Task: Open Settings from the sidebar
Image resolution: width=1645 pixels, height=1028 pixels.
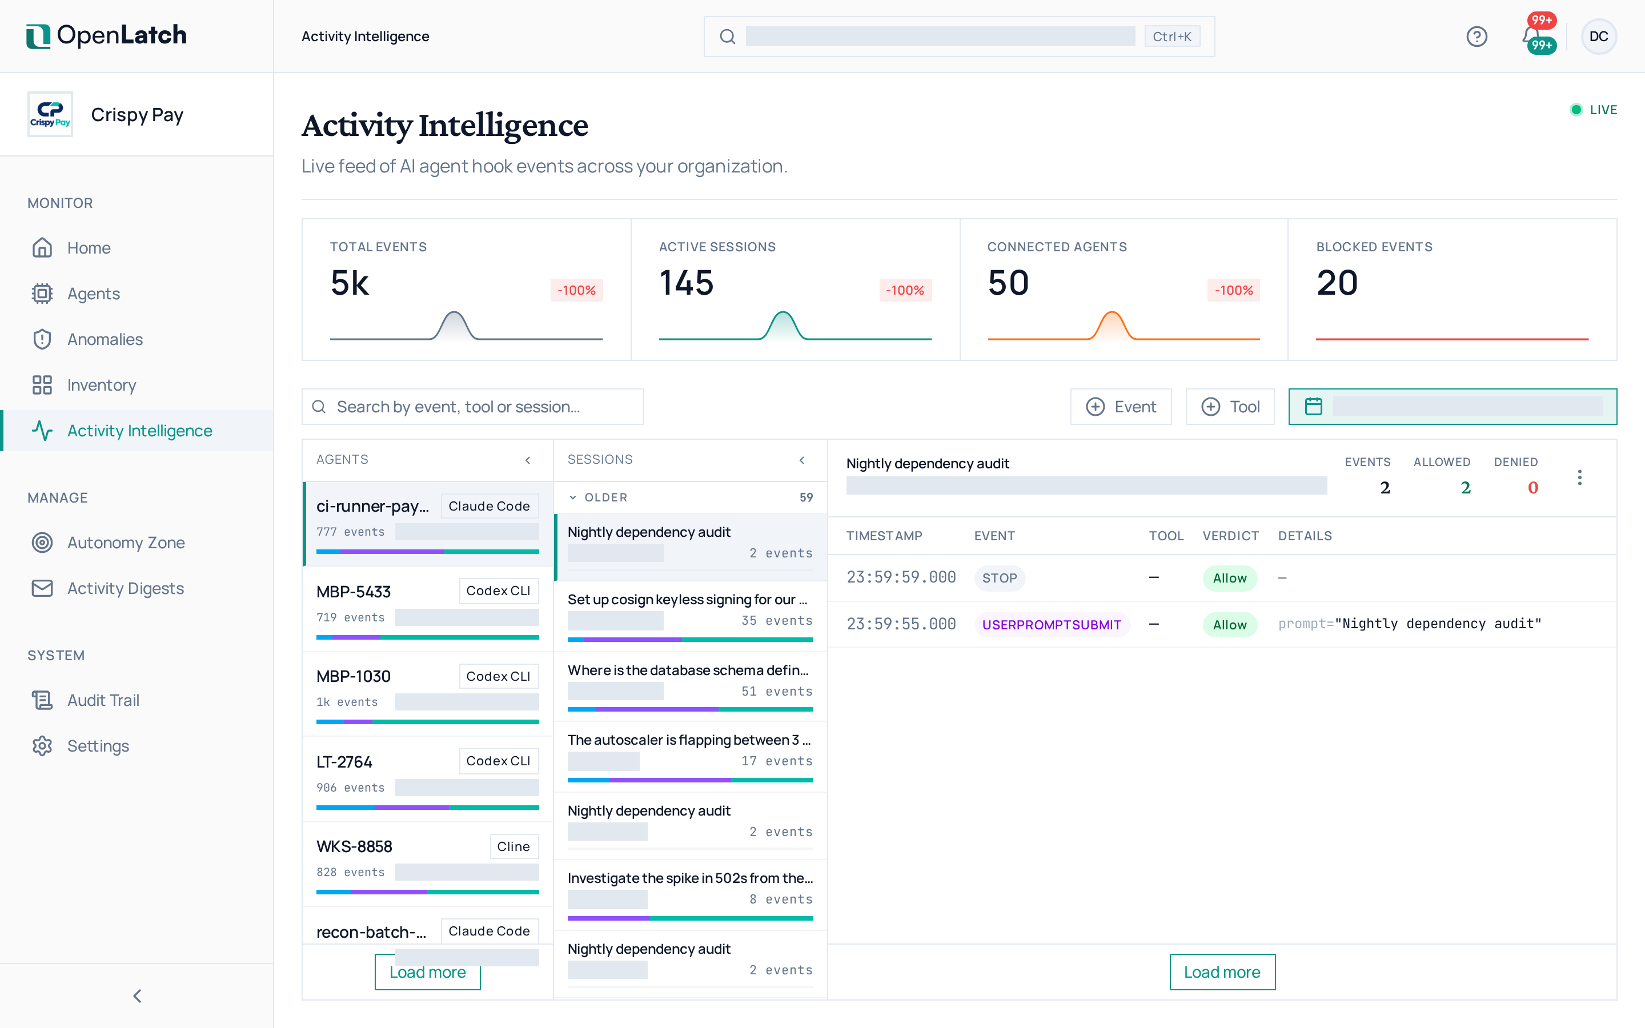Action: (x=137, y=746)
